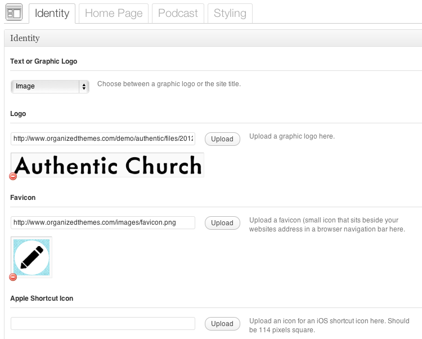Click the 'Apple Shortcut Icon' heading
422x339 pixels.
tap(42, 298)
